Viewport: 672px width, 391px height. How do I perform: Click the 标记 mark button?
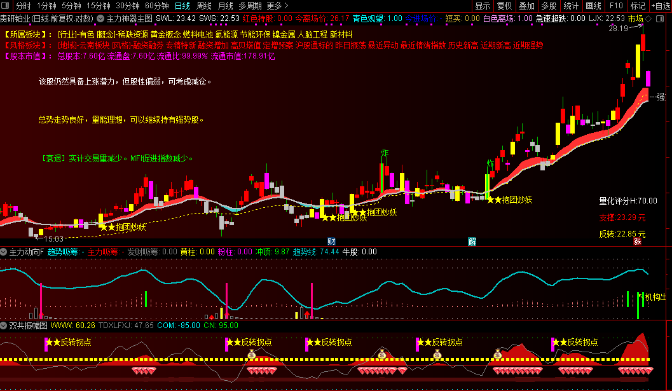[638, 6]
